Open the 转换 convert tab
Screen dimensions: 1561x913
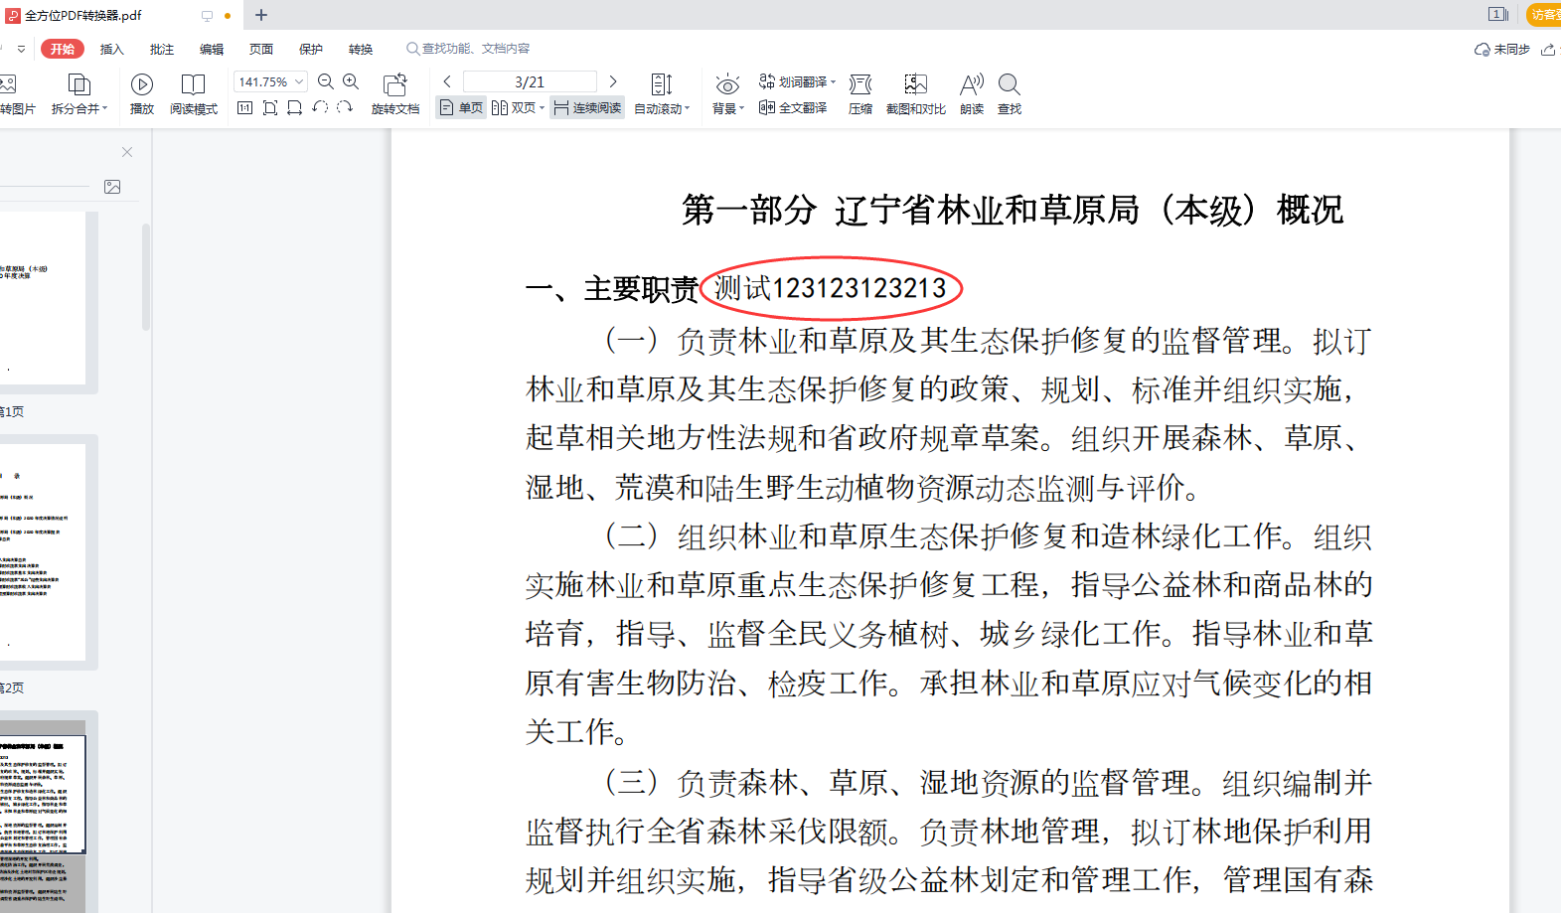click(361, 49)
